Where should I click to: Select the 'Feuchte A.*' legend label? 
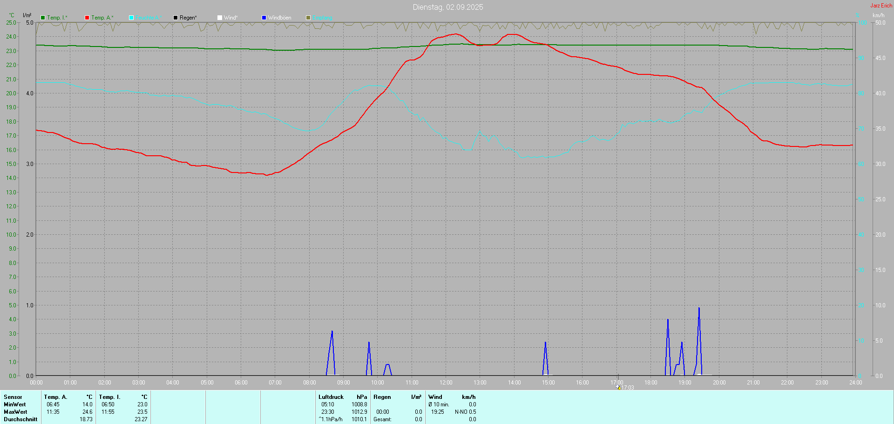tap(149, 18)
